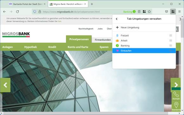
Task: Open the Sparen navigation menu
Action: coord(104,47)
